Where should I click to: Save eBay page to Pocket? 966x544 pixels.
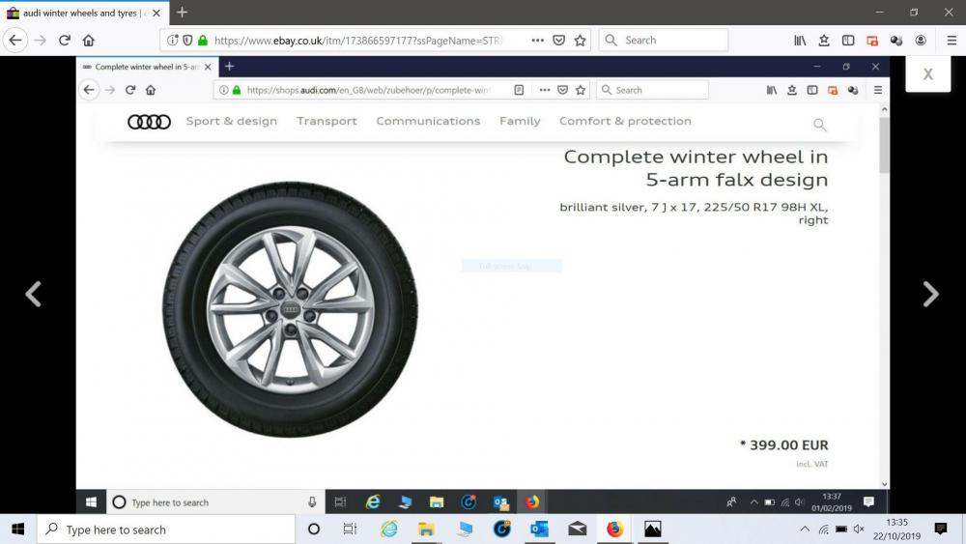click(x=558, y=41)
